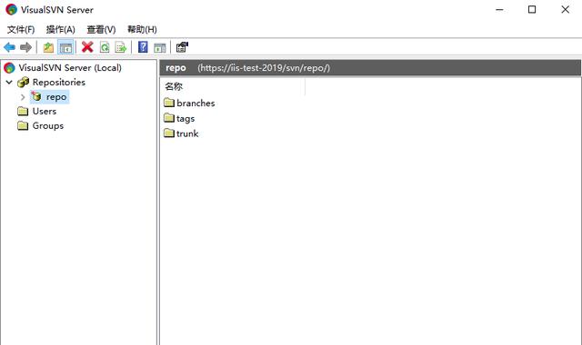Click the Users folder icon

23,111
